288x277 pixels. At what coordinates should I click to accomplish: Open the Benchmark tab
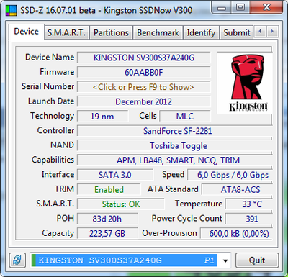158,32
